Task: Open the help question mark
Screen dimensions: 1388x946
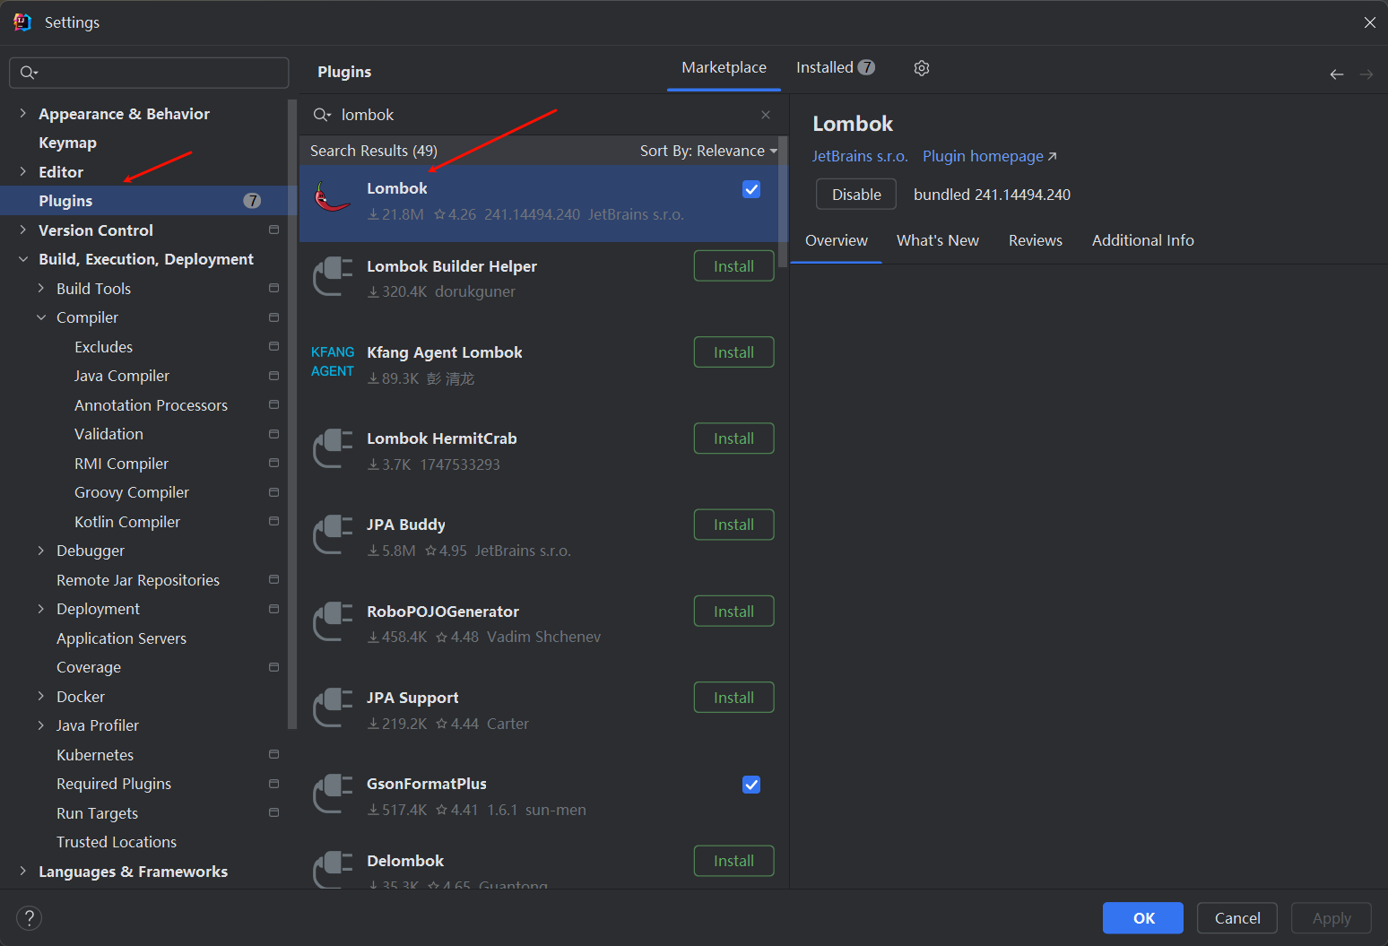Action: click(29, 917)
